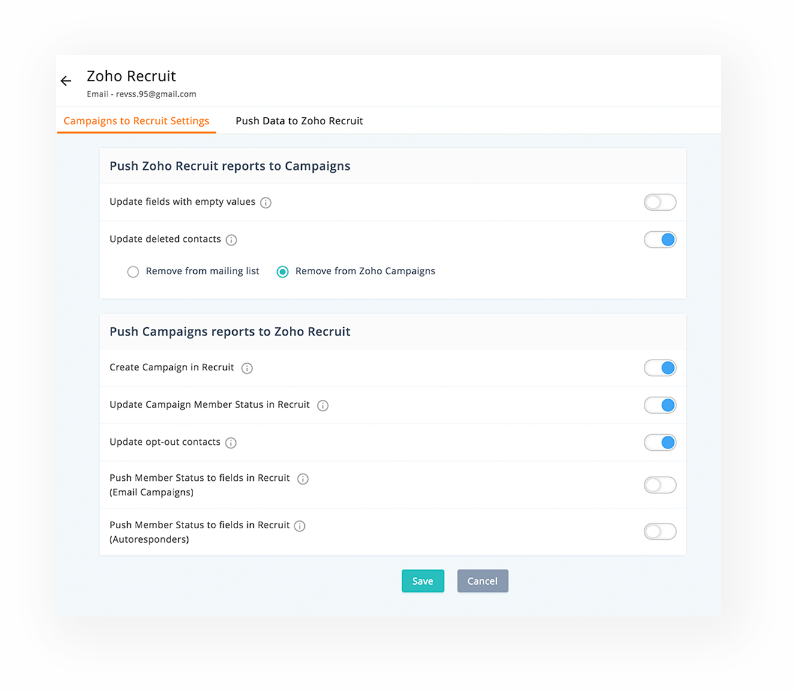Switch to Push Data to Zoho Recruit tab

[x=299, y=121]
